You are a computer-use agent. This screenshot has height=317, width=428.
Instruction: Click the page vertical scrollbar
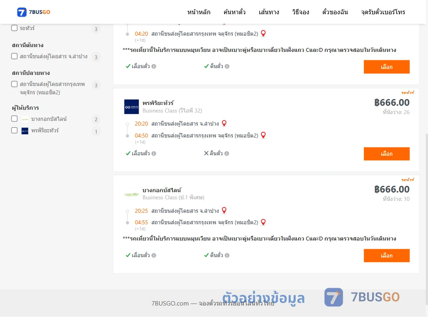(x=426, y=218)
